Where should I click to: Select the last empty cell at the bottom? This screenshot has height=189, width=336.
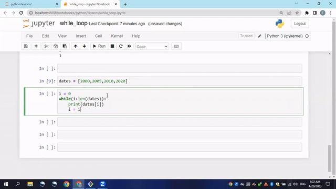point(180,147)
